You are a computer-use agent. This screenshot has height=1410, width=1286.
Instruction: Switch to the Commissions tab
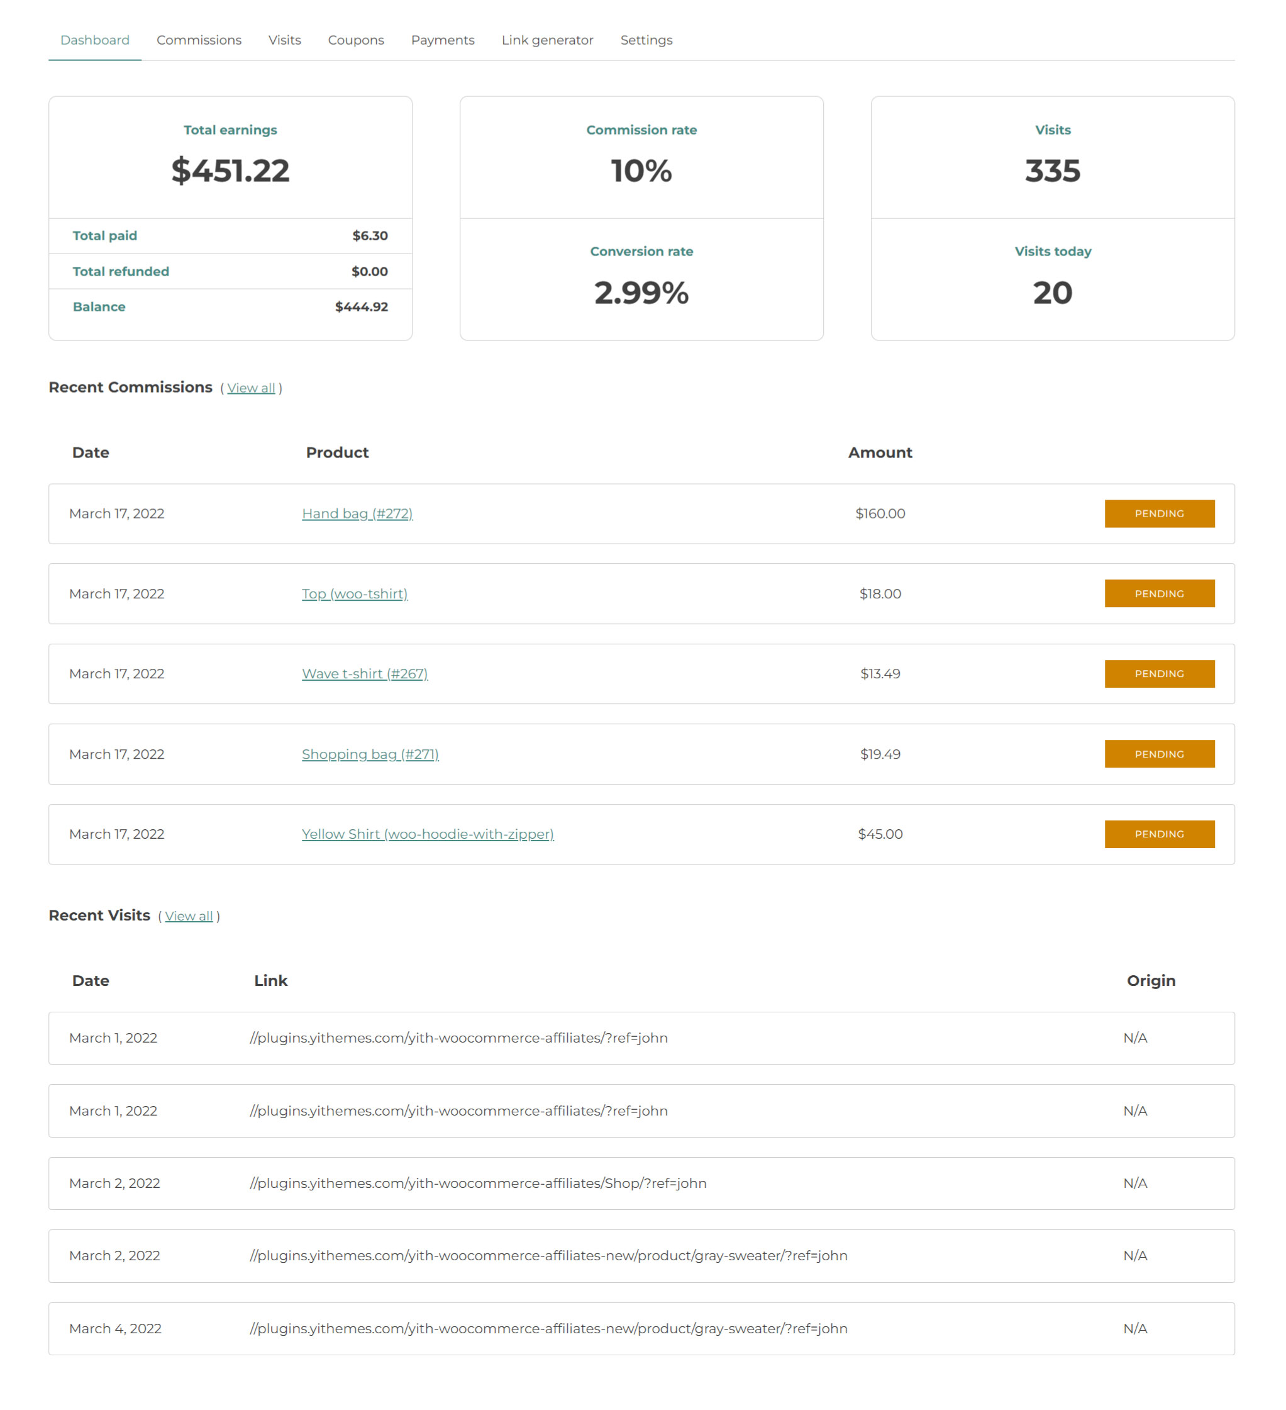click(x=199, y=40)
